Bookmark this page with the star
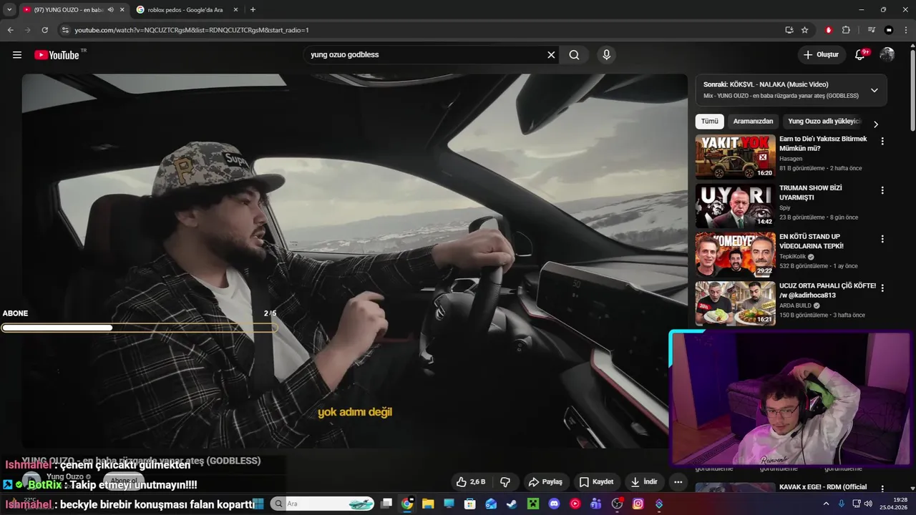This screenshot has height=515, width=916. pyautogui.click(x=805, y=30)
